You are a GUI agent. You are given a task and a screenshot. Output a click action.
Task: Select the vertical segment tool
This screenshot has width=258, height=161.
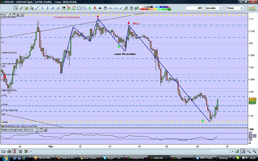[42, 8]
